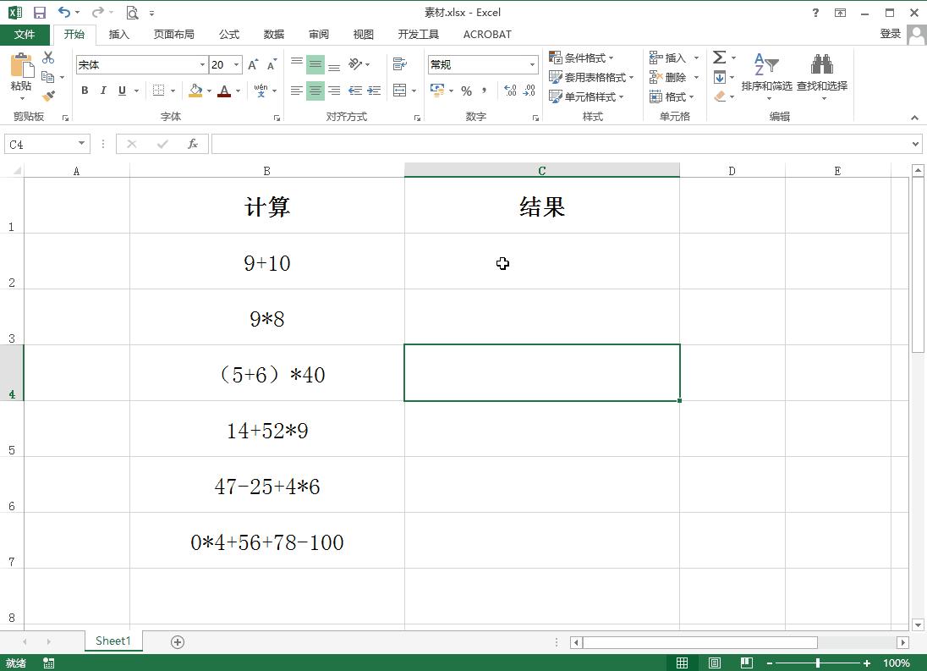
Task: Click the Cut scissors icon
Action: pyautogui.click(x=48, y=58)
